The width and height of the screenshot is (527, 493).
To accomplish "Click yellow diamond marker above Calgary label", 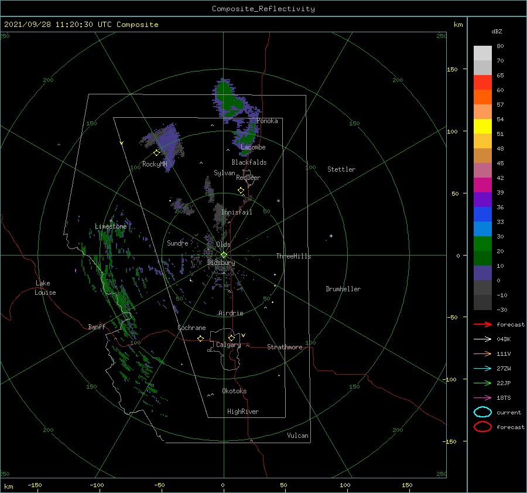I will coord(231,338).
